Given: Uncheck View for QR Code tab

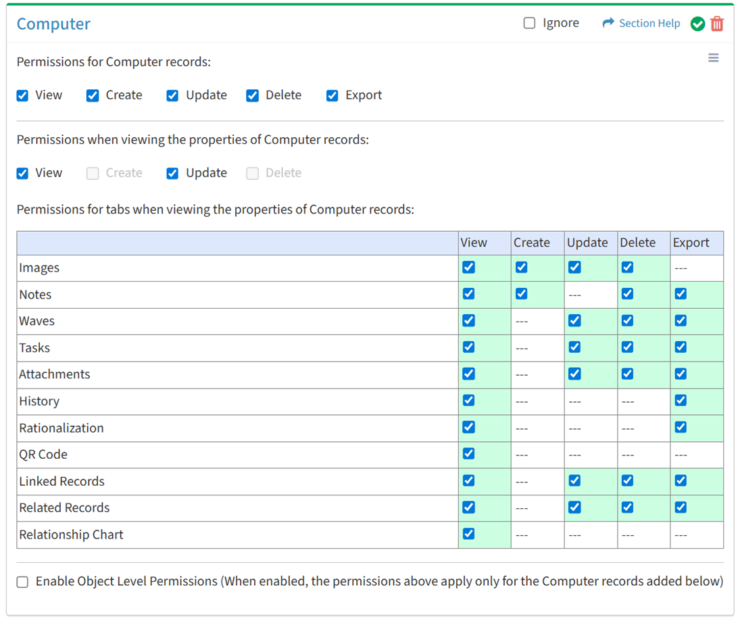Looking at the screenshot, I should pos(468,454).
